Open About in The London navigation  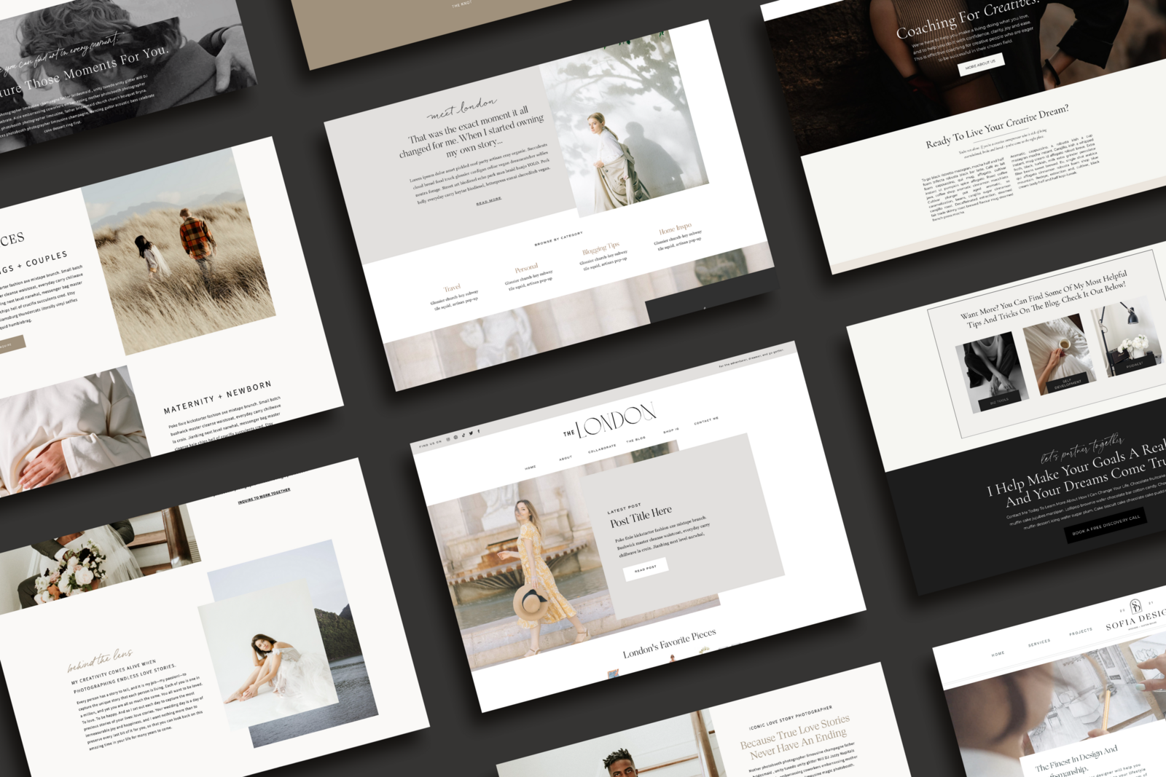pyautogui.click(x=566, y=458)
